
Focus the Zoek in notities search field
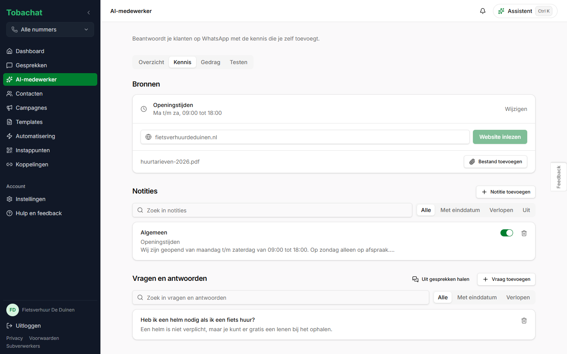[272, 210]
